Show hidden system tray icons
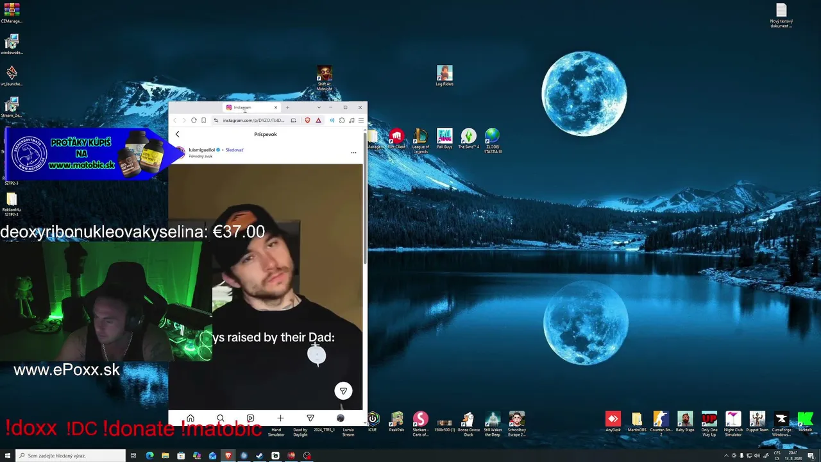 (727, 456)
